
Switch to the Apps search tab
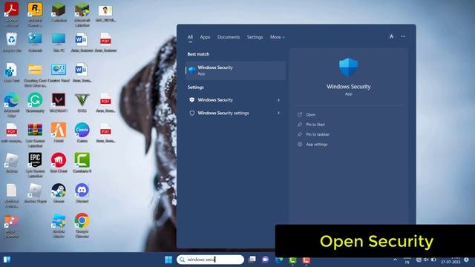pos(205,37)
